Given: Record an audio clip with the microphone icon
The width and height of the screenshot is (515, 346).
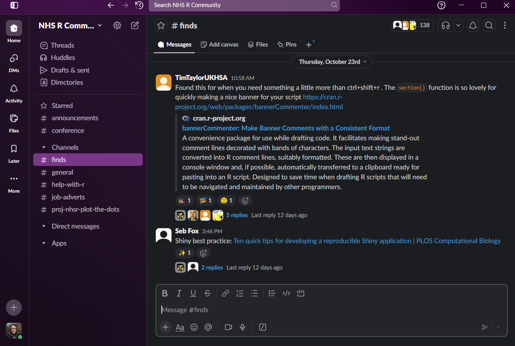Looking at the screenshot, I should tap(243, 327).
